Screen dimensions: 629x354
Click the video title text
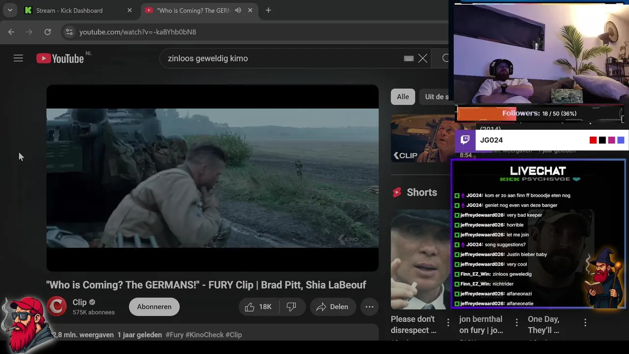pos(206,285)
